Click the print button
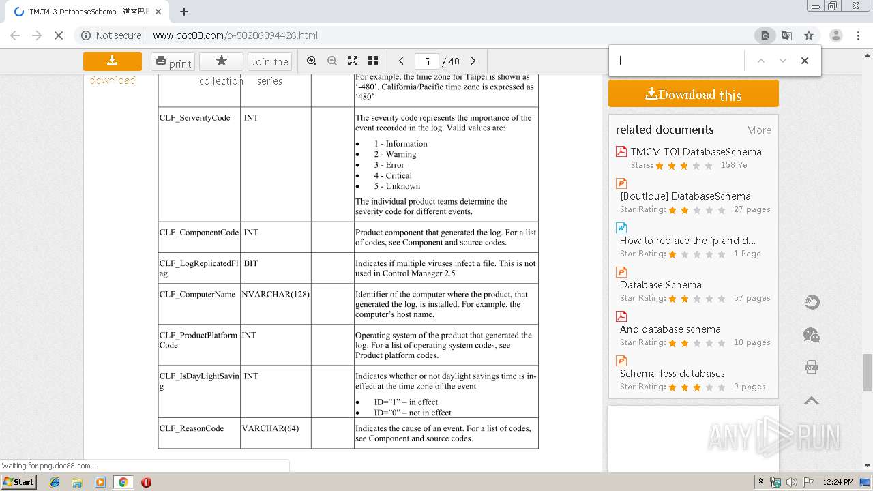 (x=173, y=61)
